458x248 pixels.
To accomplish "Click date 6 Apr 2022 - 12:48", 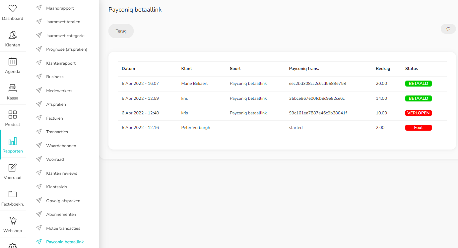I will pos(140,113).
